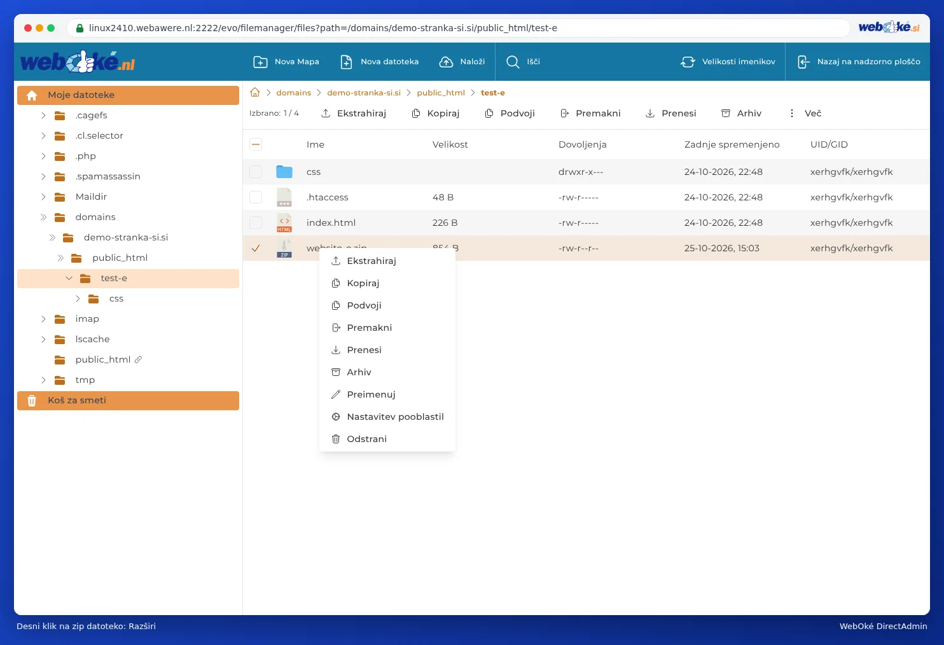Click the toolbar Prenesi download icon
This screenshot has height=645, width=944.
(650, 113)
